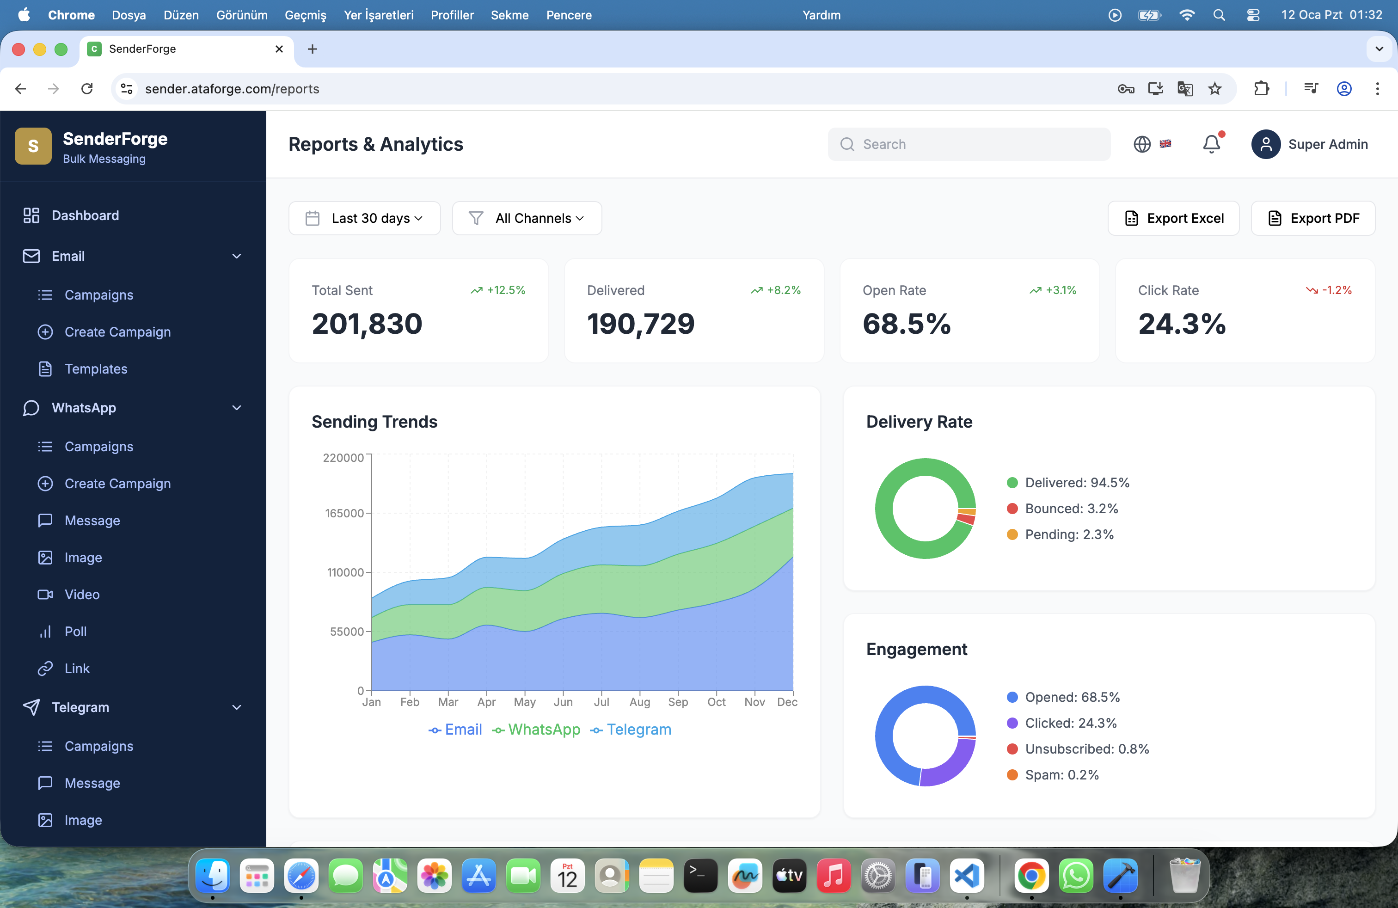Image resolution: width=1398 pixels, height=908 pixels.
Task: Click the globe language icon
Action: coord(1141,145)
